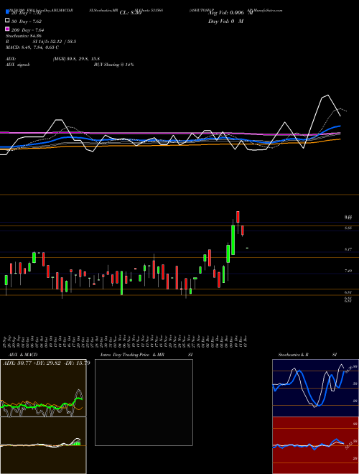Click the 'BUY Slowing @ 14%' signal text

[x=114, y=65]
